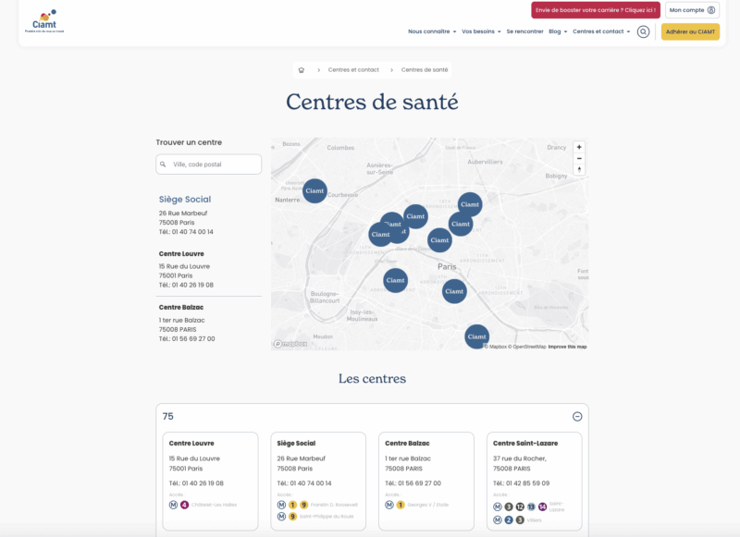Select Centre Balzac in the sidebar list

pos(181,308)
